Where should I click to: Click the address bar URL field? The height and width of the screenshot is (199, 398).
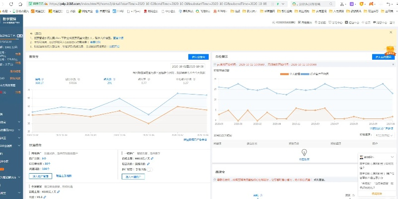click(149, 3)
